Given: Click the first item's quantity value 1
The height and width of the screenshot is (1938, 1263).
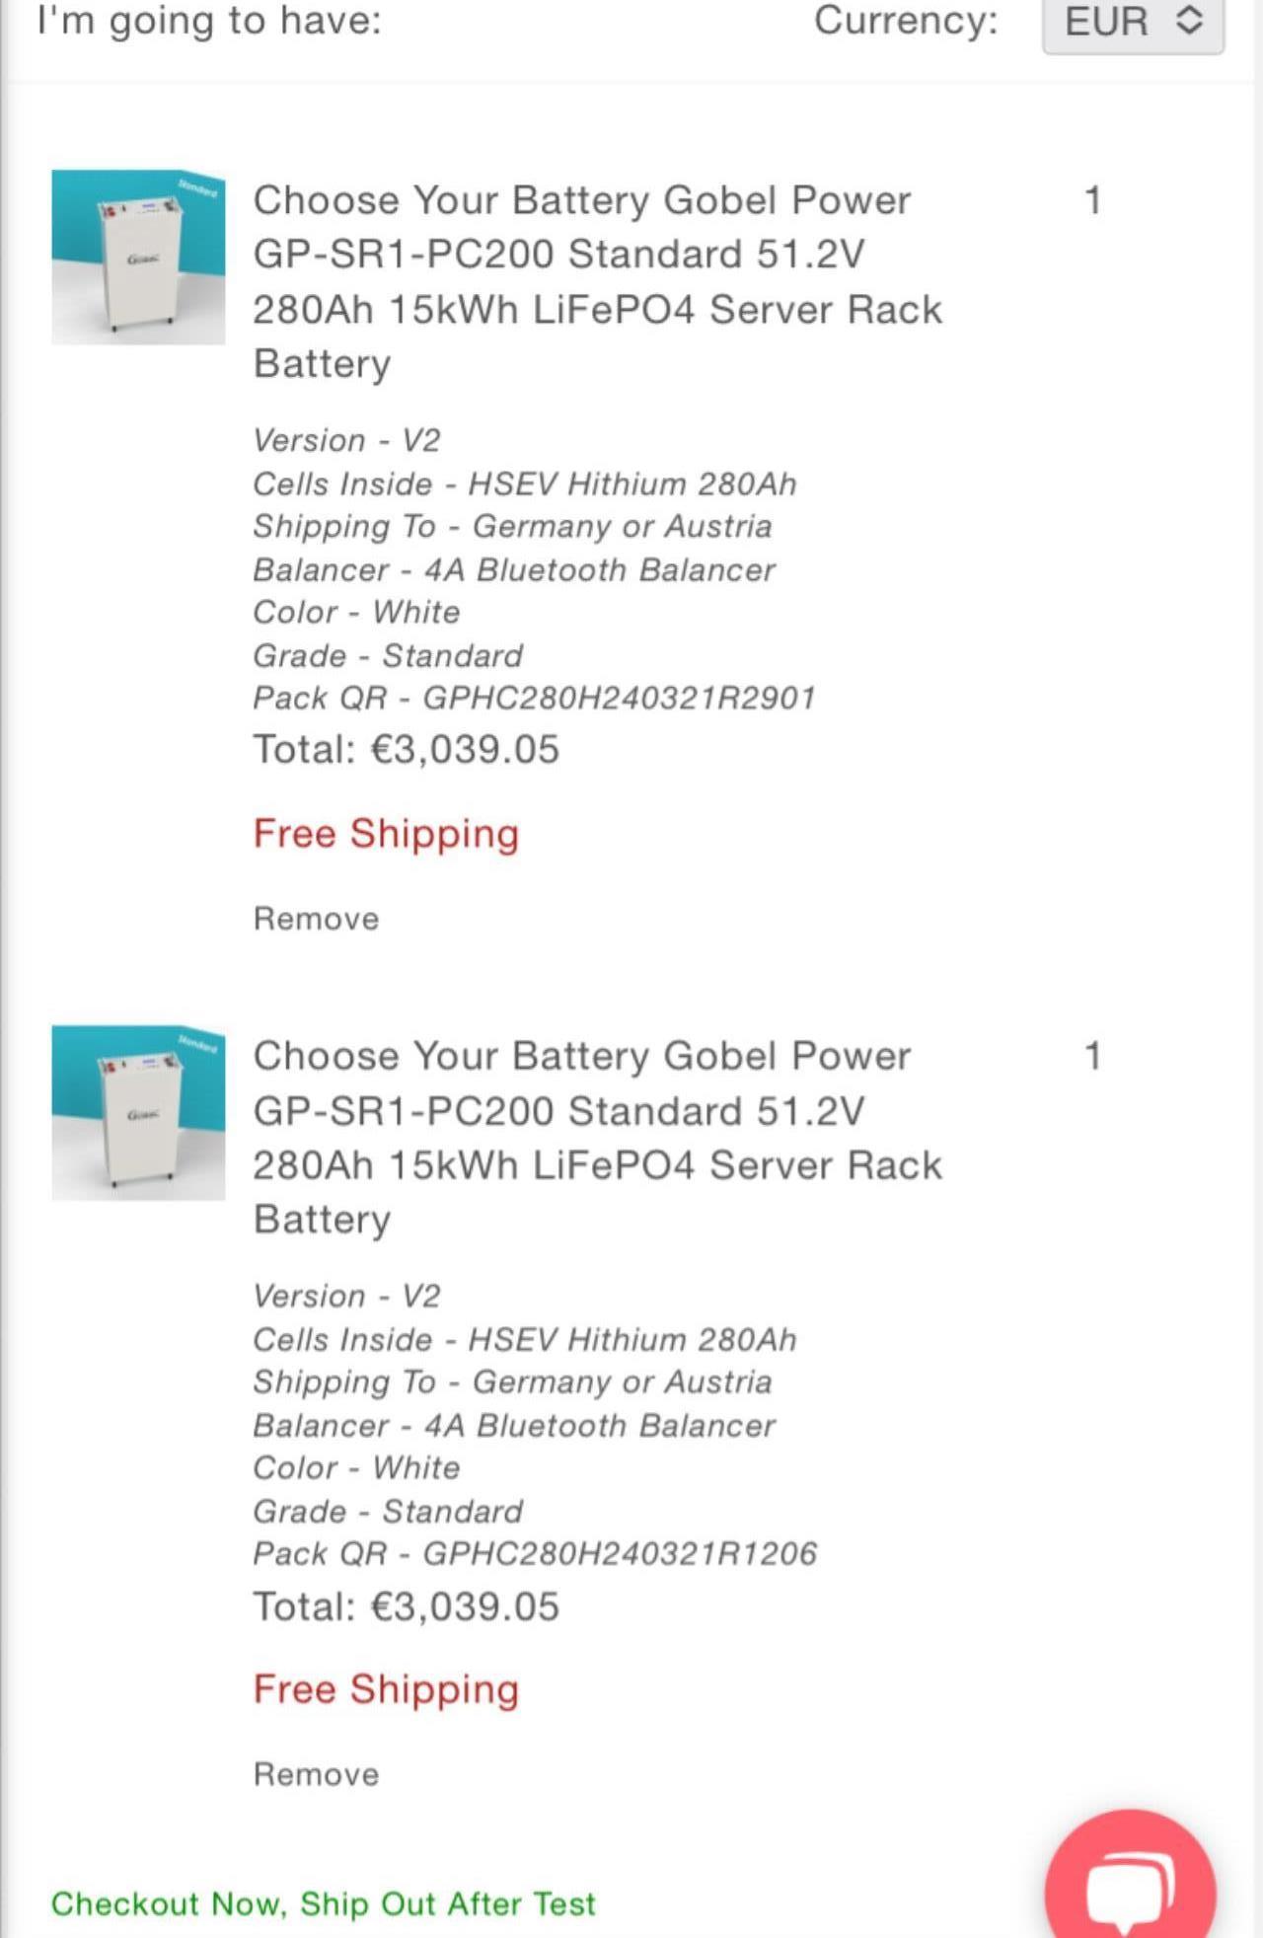Looking at the screenshot, I should pos(1092,200).
